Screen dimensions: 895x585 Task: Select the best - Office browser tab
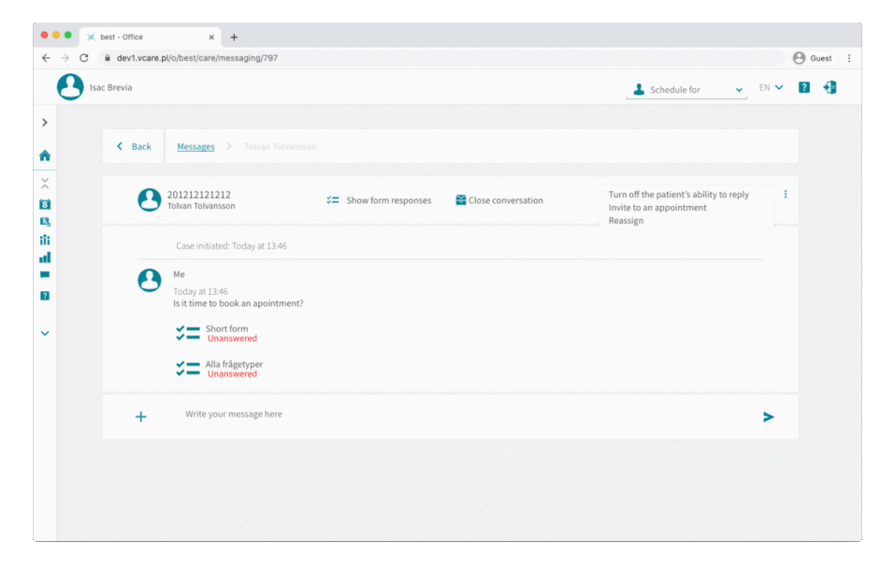tap(150, 37)
